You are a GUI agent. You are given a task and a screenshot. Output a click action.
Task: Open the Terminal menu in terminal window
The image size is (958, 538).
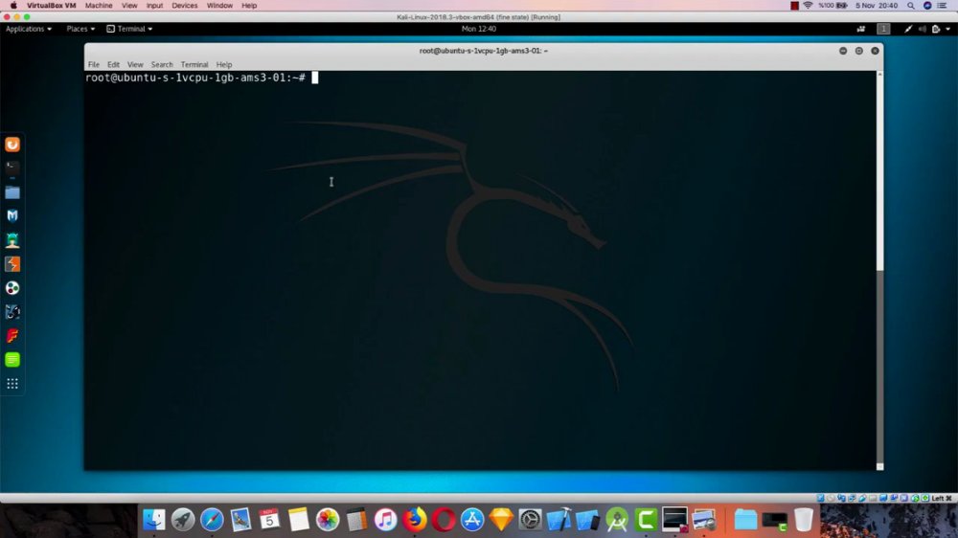point(194,64)
